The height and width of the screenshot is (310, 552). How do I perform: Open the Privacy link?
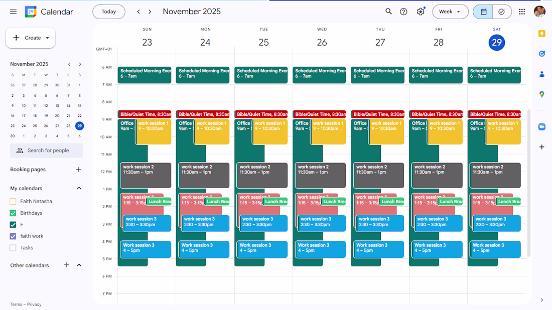[34, 304]
